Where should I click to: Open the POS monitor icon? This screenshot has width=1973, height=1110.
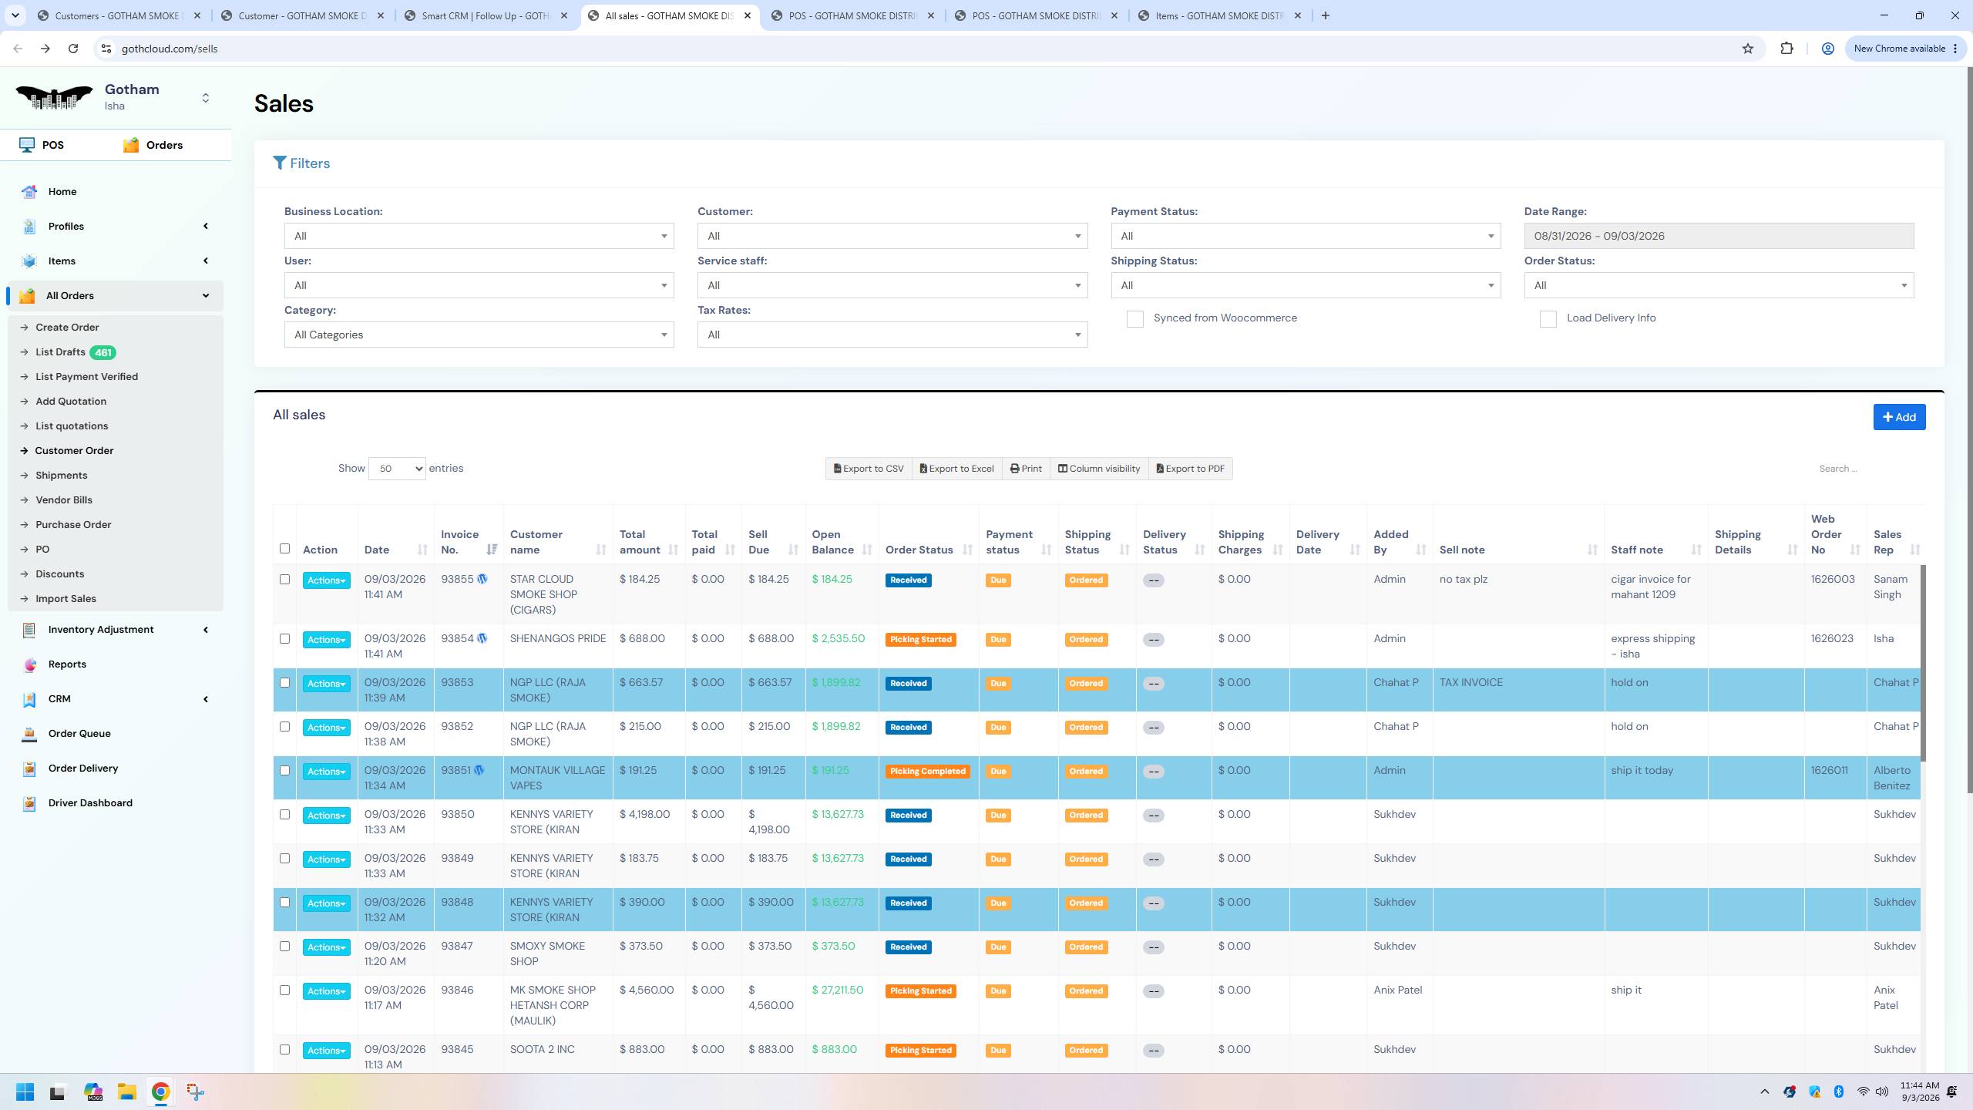coord(27,145)
